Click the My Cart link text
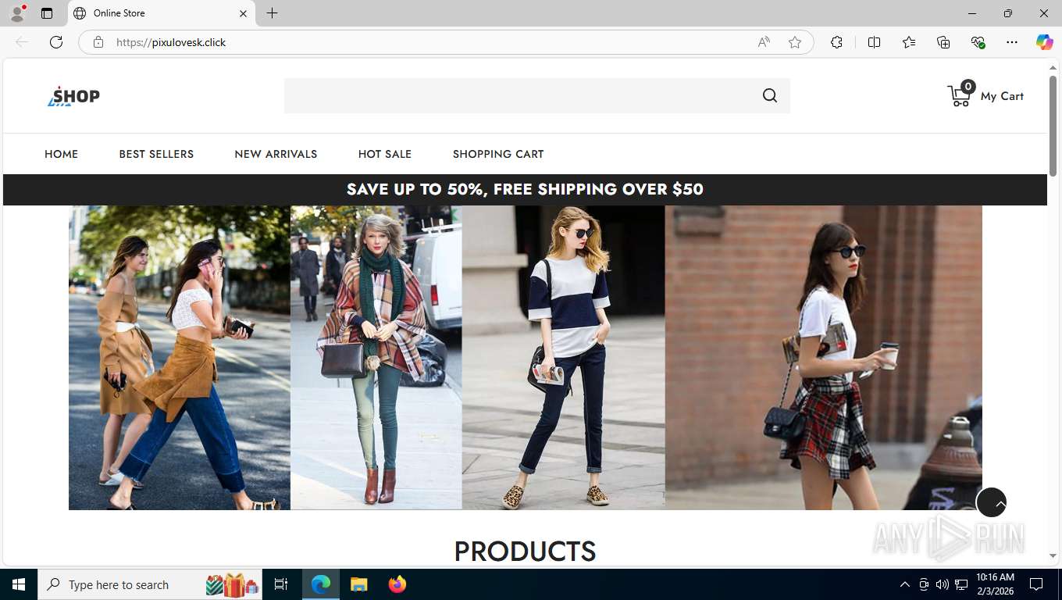Viewport: 1062px width, 600px height. 1002,96
